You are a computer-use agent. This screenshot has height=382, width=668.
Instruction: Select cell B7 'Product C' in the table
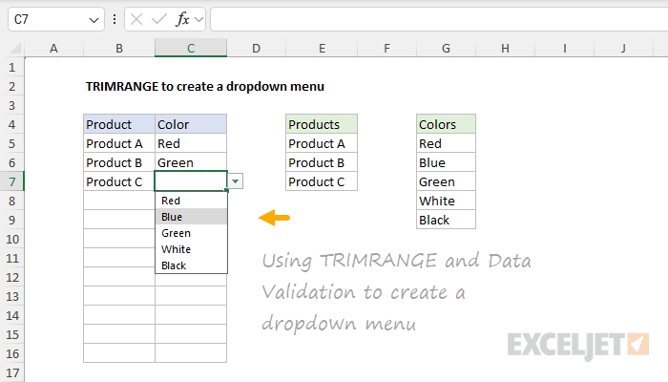[x=119, y=182]
